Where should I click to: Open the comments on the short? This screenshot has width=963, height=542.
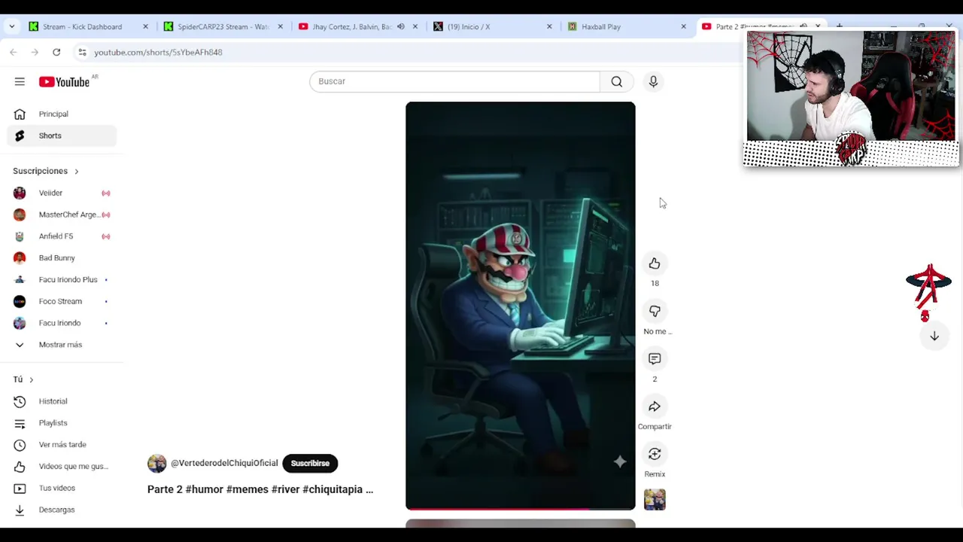[x=655, y=359]
